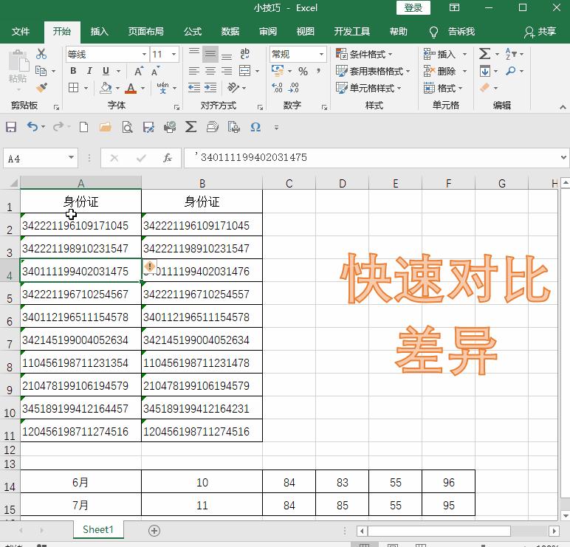
Task: Click the Omega symbol icon
Action: coord(255,127)
